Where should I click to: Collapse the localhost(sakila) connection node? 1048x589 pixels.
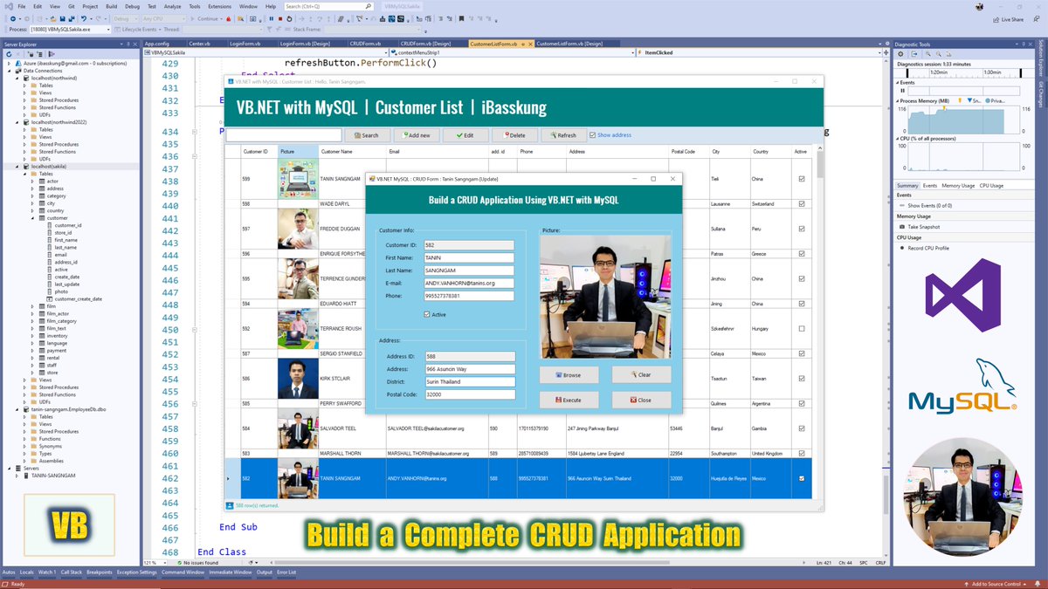pyautogui.click(x=17, y=166)
